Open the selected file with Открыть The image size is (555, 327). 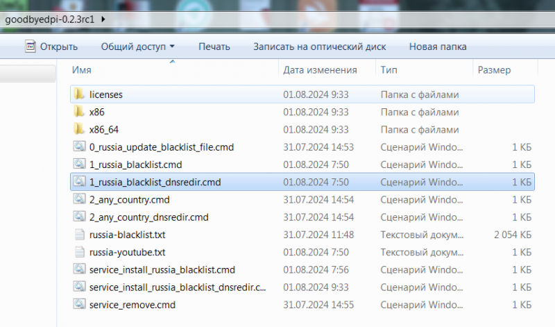click(58, 47)
